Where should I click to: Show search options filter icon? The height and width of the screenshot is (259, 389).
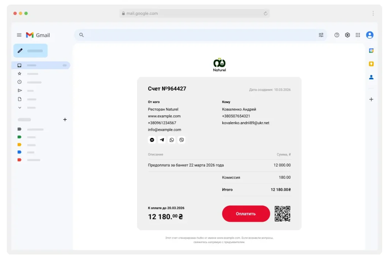pos(321,35)
